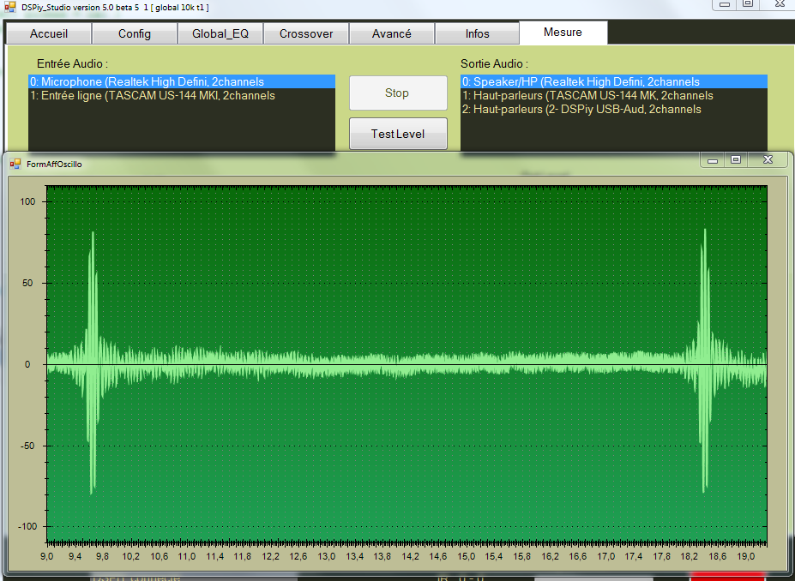Viewport: 795px width, 581px height.
Task: Open the Crossover tab
Action: 306,34
